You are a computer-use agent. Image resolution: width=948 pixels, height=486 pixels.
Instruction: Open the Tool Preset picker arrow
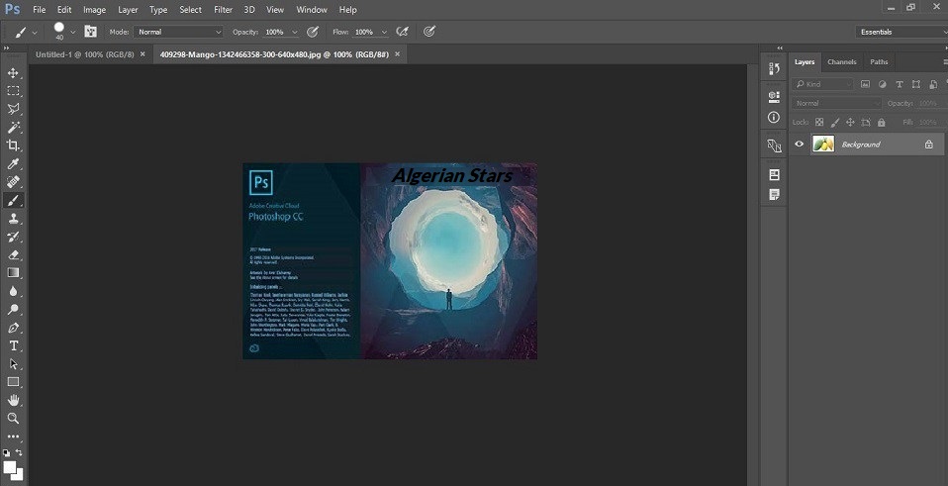[x=35, y=32]
